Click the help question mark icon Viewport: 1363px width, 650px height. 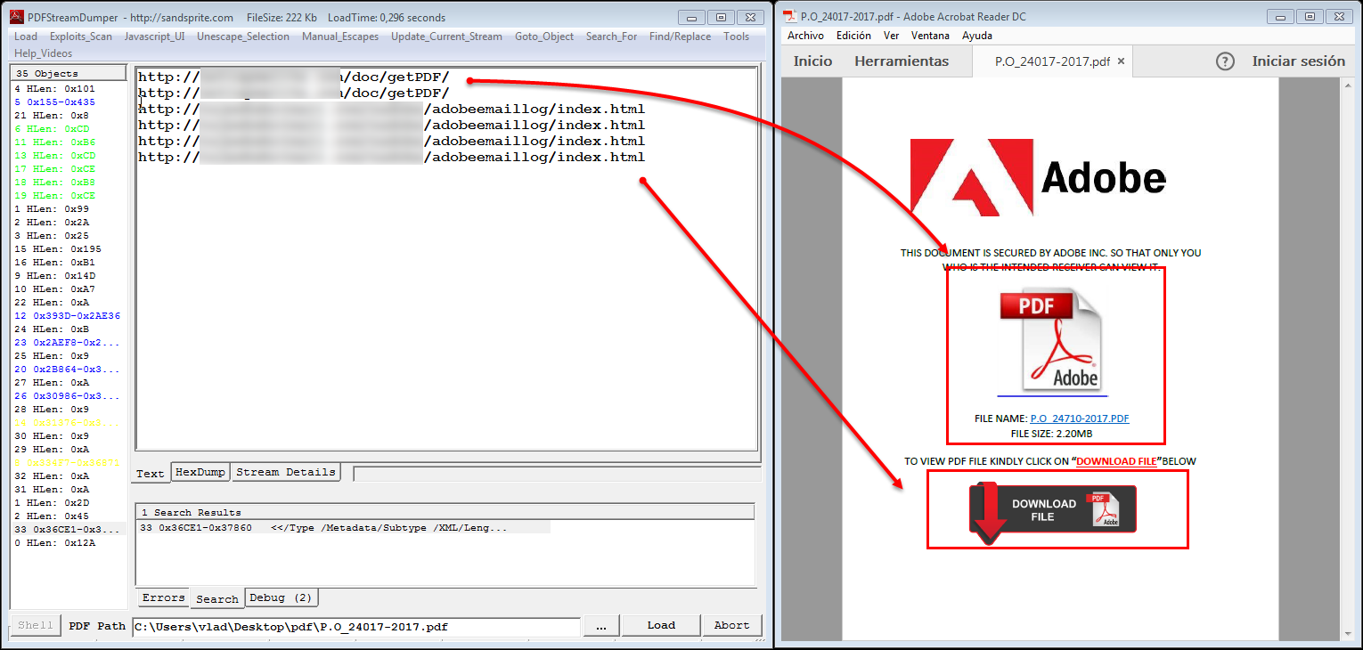pyautogui.click(x=1226, y=61)
